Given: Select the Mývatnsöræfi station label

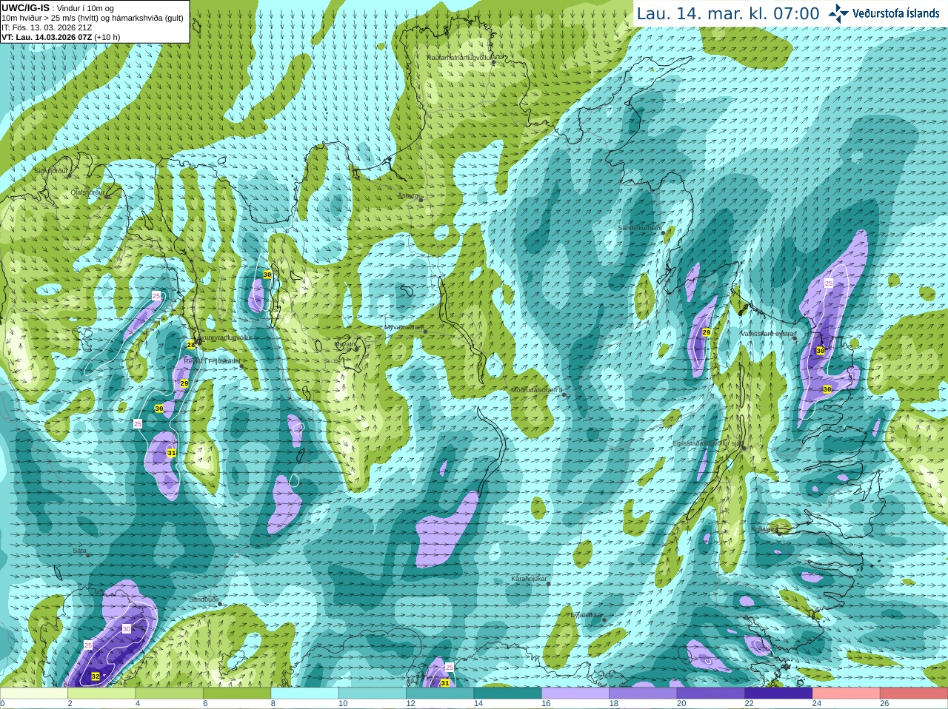Looking at the screenshot, I should click(404, 326).
